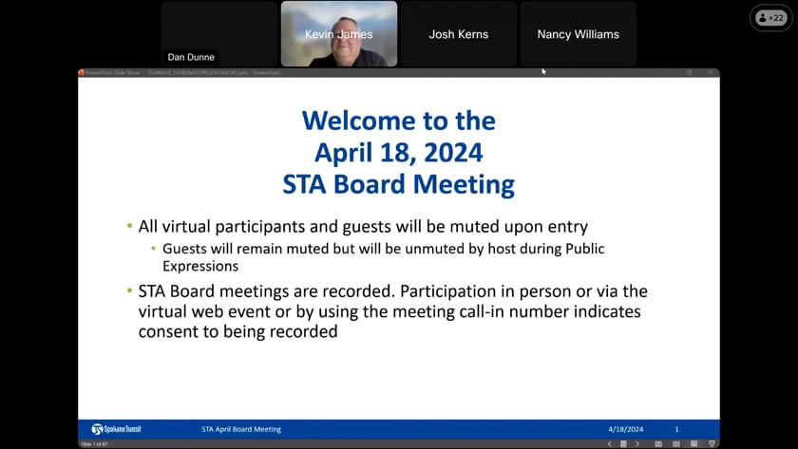Select Kevin James's video tile
This screenshot has width=798, height=449.
coord(339,33)
